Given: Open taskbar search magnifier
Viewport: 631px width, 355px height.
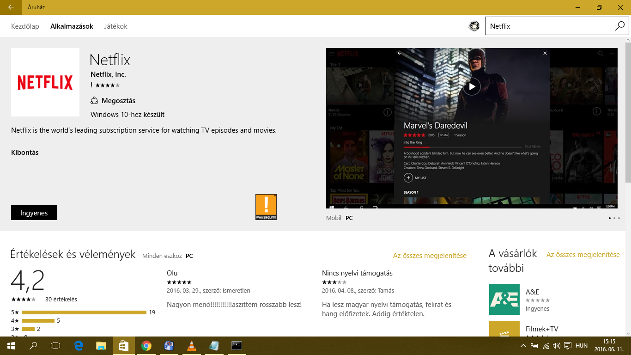Looking at the screenshot, I should coord(33,346).
